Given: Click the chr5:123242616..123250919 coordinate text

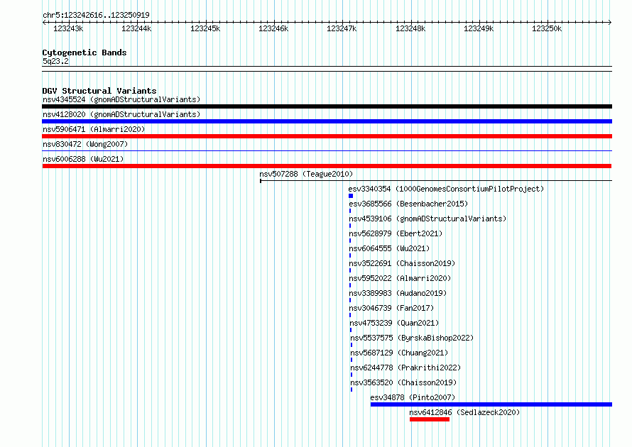Looking at the screenshot, I should [96, 16].
